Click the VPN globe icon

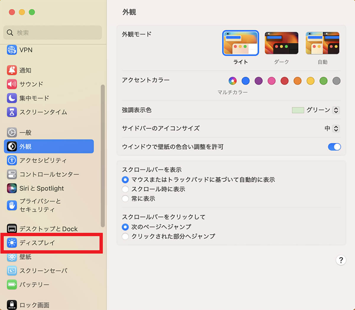tap(12, 50)
